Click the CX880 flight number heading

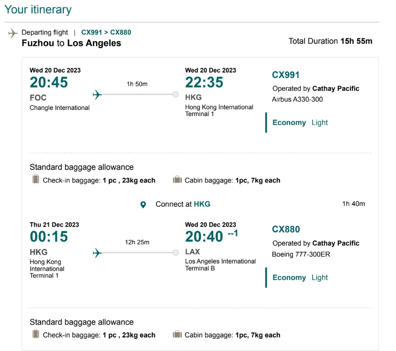click(286, 229)
